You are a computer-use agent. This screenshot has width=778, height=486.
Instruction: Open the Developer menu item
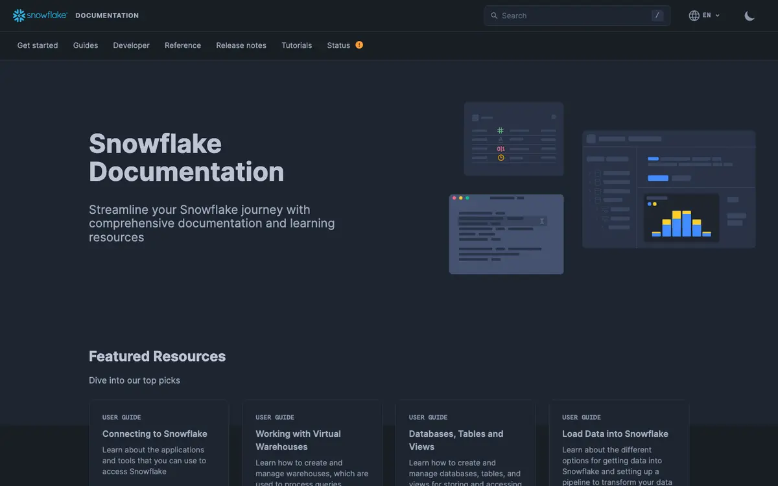tap(131, 45)
